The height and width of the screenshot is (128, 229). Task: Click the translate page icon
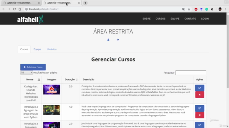184,9
